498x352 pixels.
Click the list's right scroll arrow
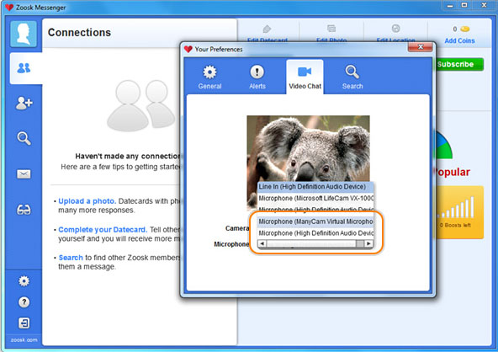368,243
